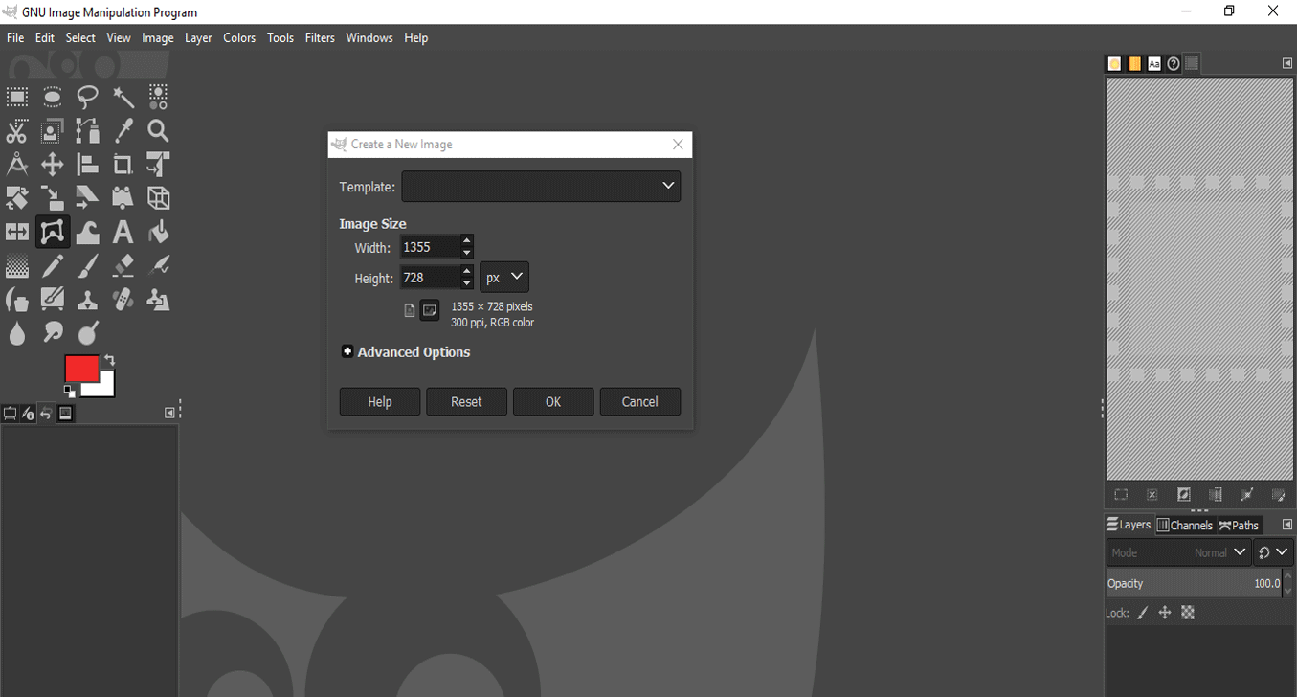Click the red foreground color swatch
Viewport: 1297px width, 697px height.
80,367
